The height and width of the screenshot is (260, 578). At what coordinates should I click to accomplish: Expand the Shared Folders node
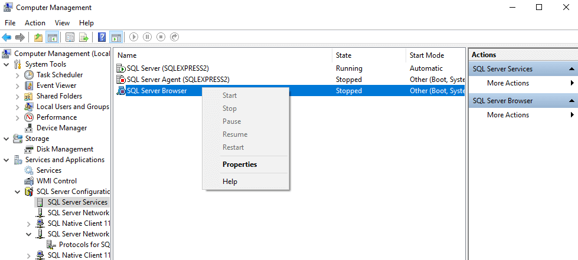(17, 97)
